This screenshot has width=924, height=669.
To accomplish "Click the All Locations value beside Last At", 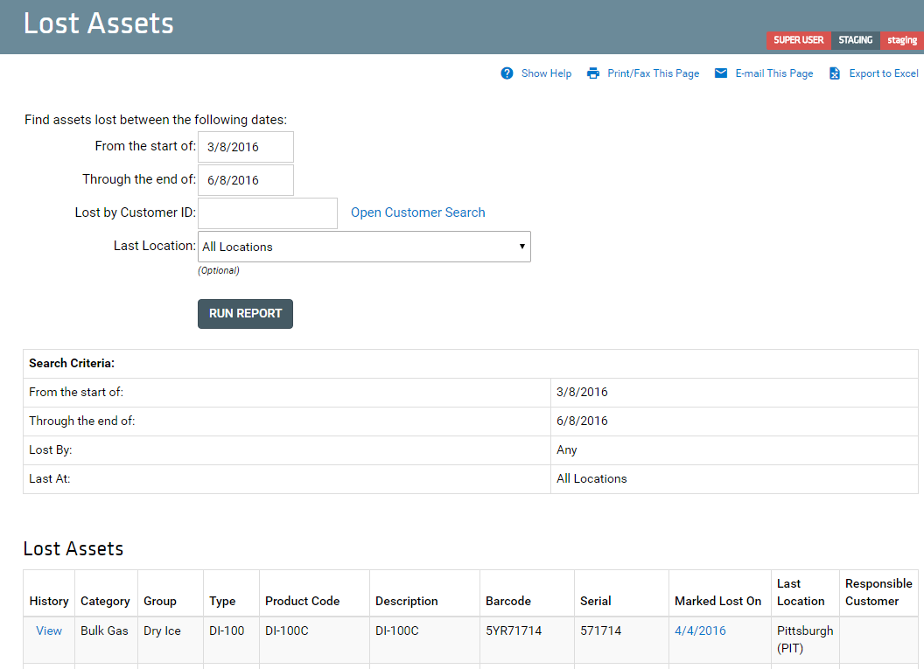I will (x=591, y=478).
